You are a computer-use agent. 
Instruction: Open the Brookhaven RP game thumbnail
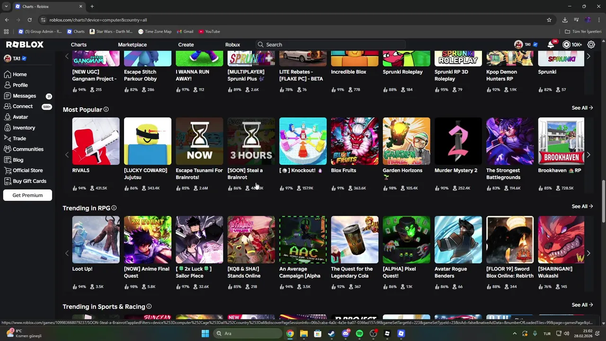pyautogui.click(x=561, y=141)
